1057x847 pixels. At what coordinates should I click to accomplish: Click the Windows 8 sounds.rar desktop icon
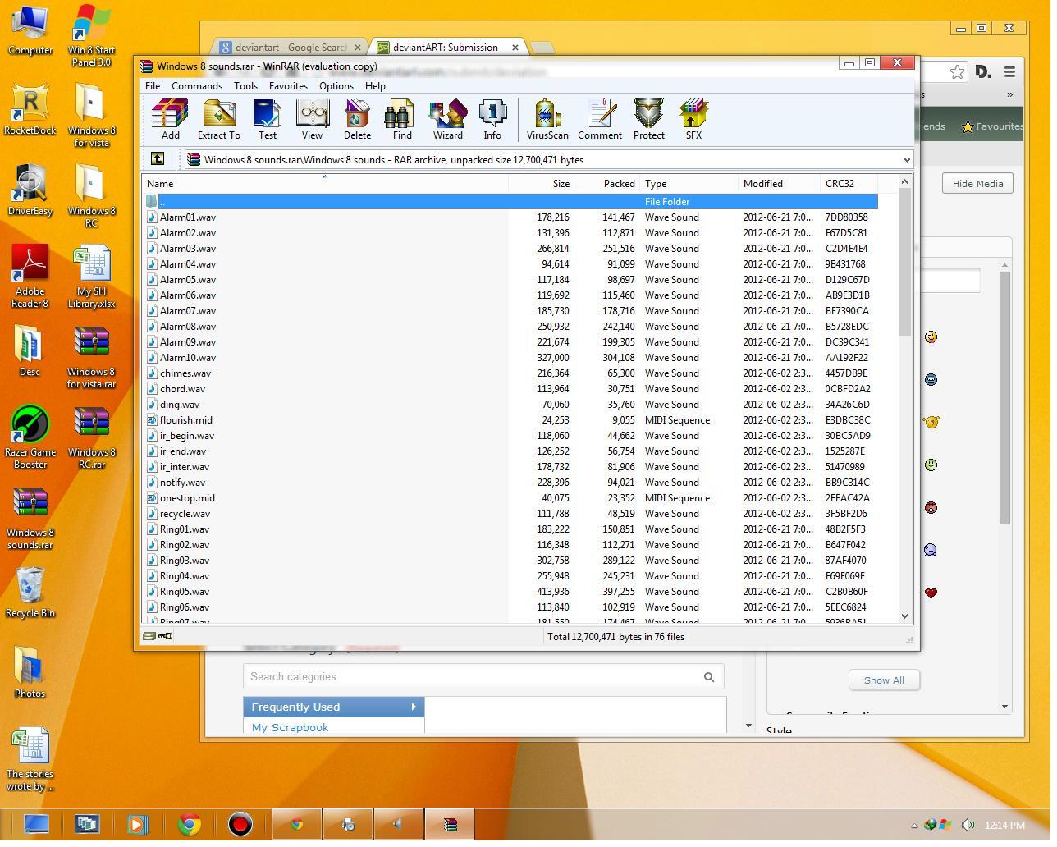[x=30, y=518]
